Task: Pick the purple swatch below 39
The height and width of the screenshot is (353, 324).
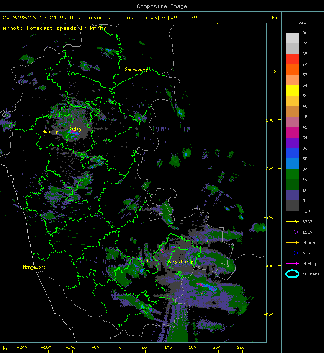Action: click(x=292, y=143)
